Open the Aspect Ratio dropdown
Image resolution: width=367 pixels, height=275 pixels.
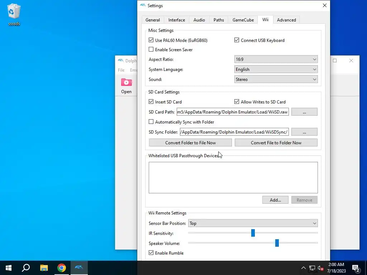point(276,59)
